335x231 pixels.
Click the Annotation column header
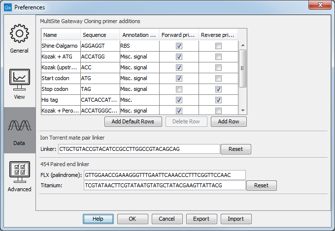[x=139, y=35]
